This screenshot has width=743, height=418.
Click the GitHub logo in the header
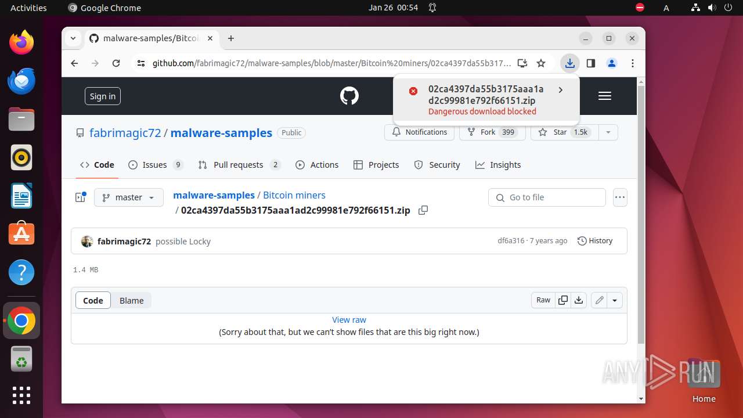point(349,96)
